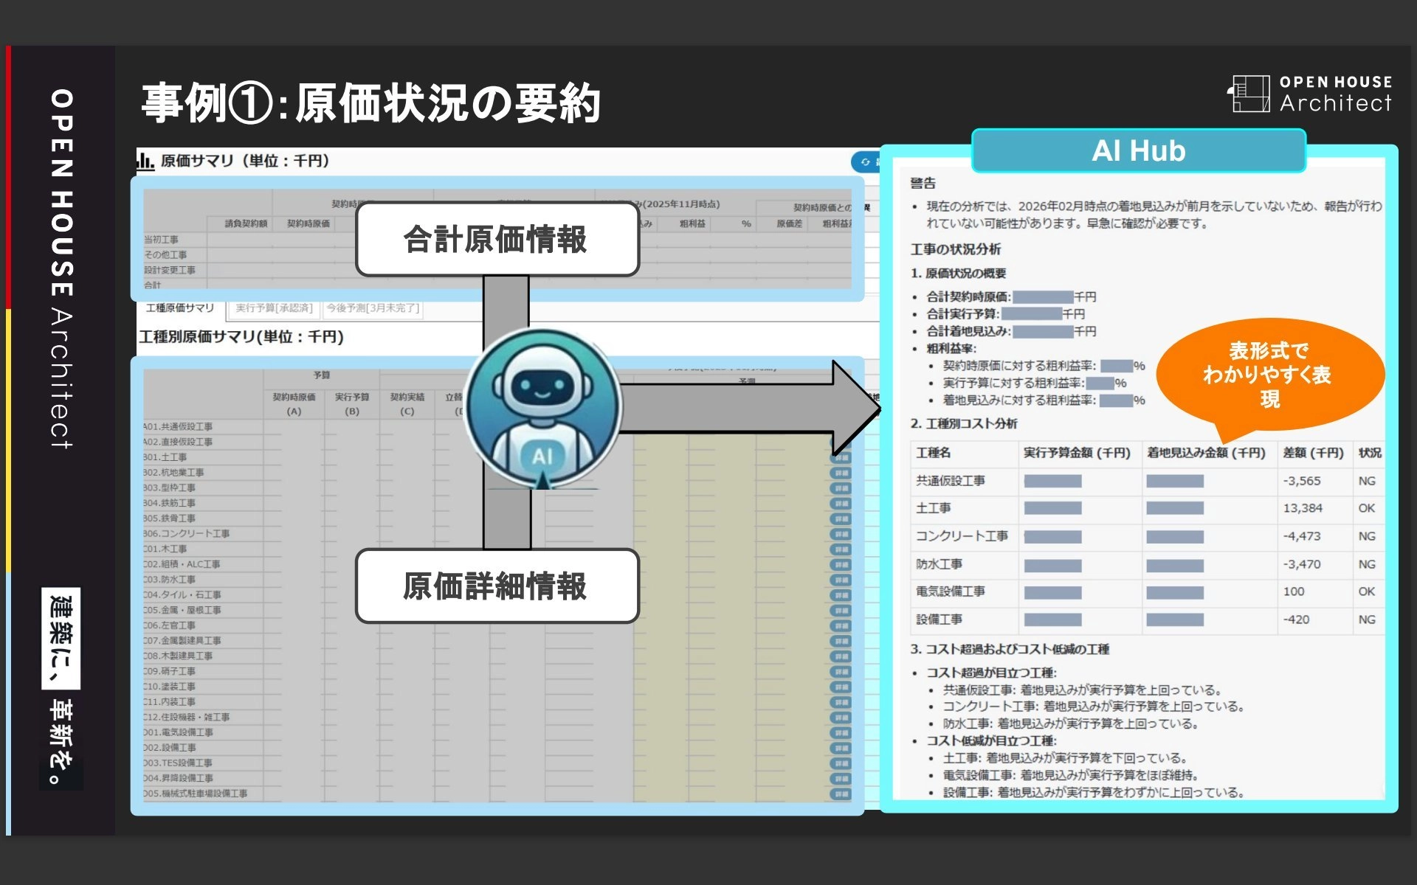
Task: Click the 13,384 difference value for 土工事
Action: pos(1303,508)
